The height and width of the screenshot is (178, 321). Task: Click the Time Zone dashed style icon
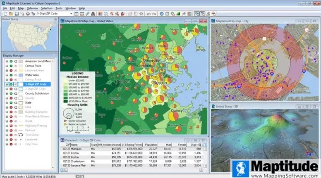(21, 135)
